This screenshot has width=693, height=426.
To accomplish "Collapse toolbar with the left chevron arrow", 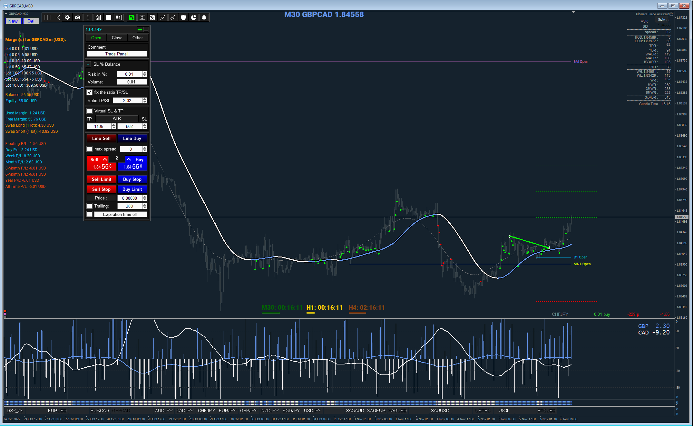I will [58, 18].
